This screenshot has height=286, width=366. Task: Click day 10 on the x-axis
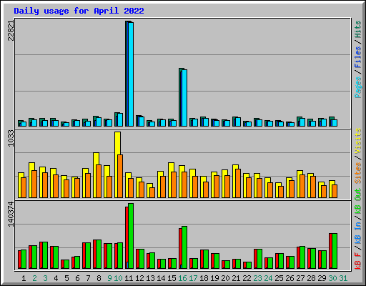[x=118, y=278]
